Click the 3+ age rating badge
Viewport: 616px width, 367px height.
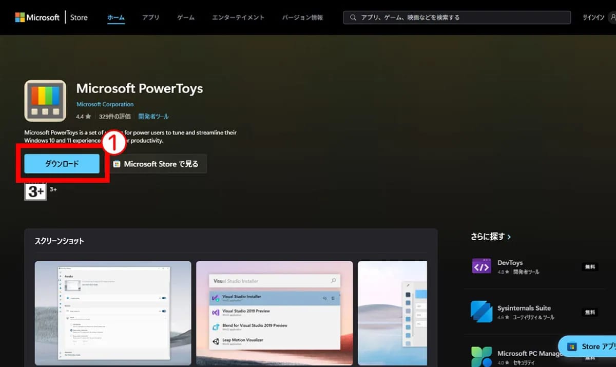[x=35, y=191]
